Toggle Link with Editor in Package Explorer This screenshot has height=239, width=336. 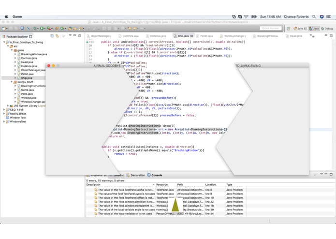pos(57,36)
